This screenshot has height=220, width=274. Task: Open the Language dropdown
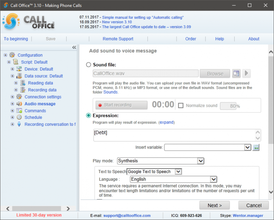214,179
